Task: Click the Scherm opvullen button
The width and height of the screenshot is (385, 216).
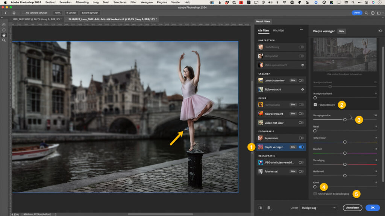Action: [90, 13]
